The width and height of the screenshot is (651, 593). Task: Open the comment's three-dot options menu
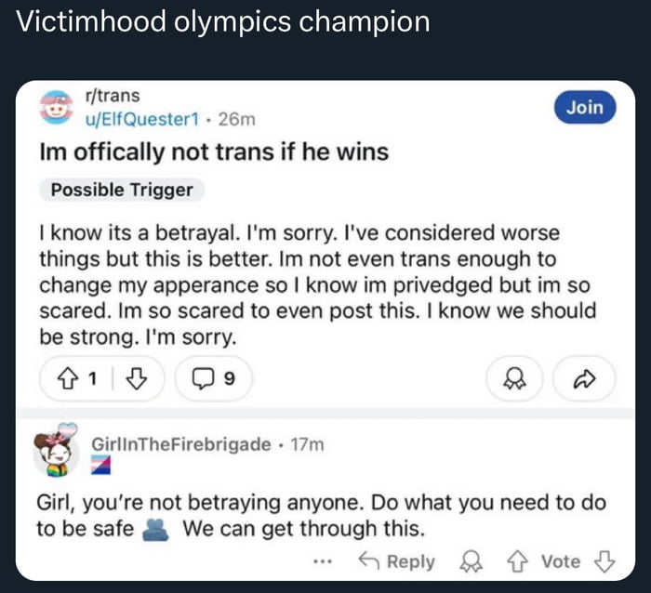[323, 561]
